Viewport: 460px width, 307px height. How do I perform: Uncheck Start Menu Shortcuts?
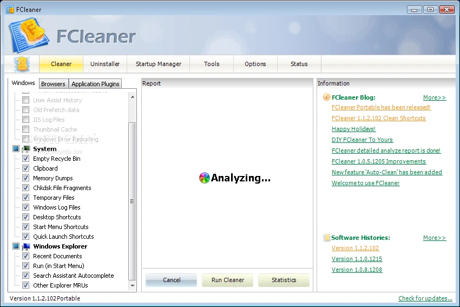click(x=26, y=226)
